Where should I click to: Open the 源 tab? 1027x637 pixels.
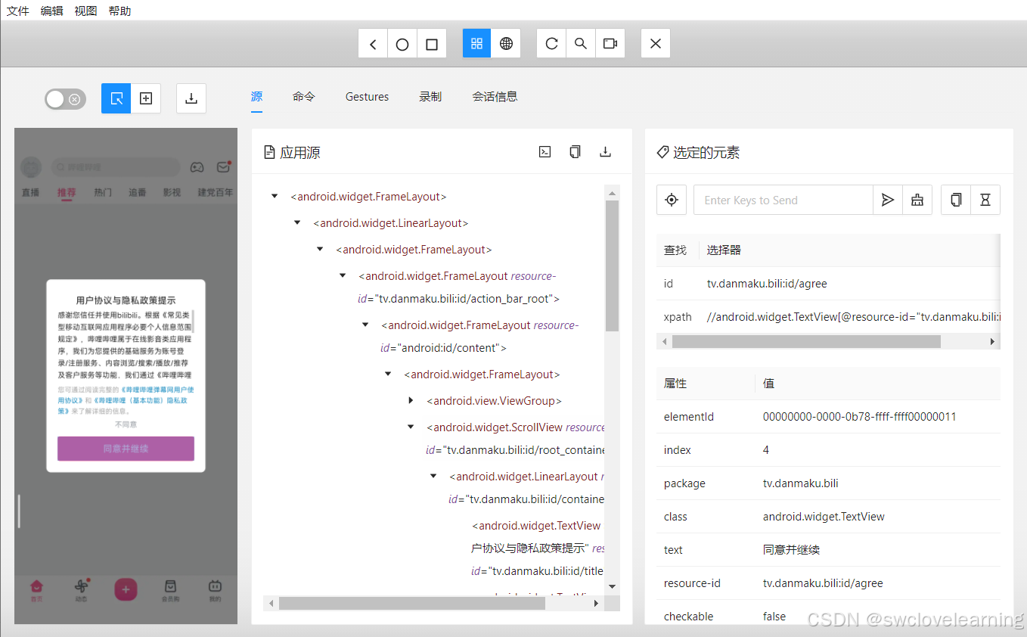[256, 97]
